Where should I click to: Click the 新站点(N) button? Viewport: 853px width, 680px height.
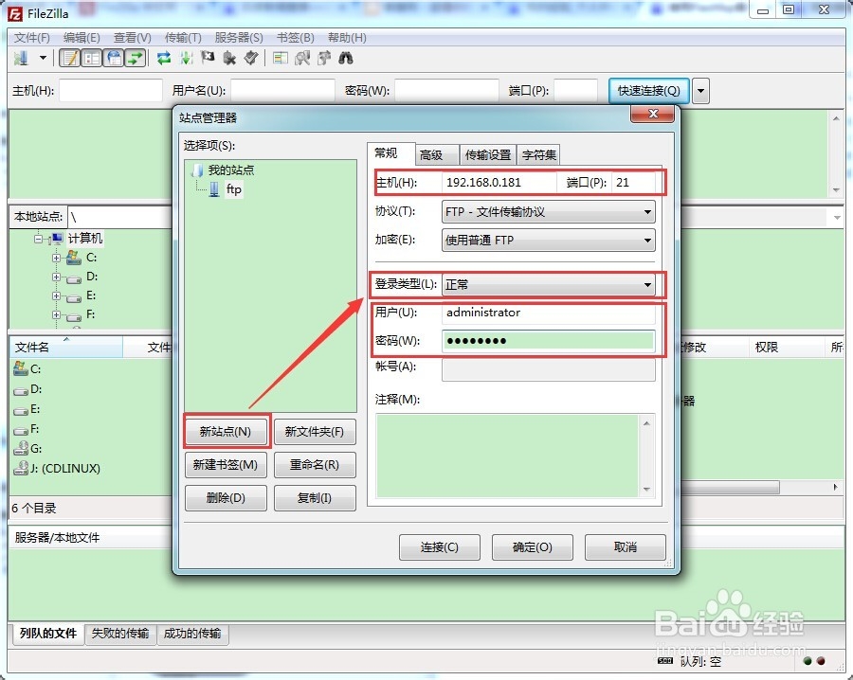pyautogui.click(x=226, y=431)
